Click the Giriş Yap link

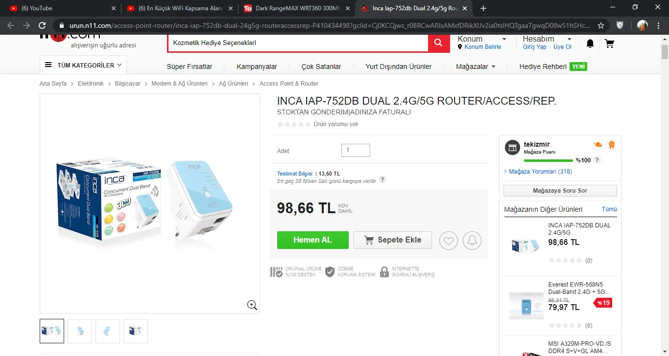click(535, 47)
